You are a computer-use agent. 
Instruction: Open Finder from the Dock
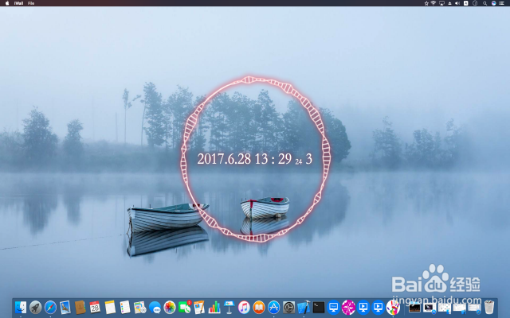coord(21,307)
